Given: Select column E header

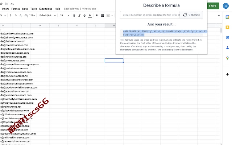Looking at the screenshot, I should 58,25.
